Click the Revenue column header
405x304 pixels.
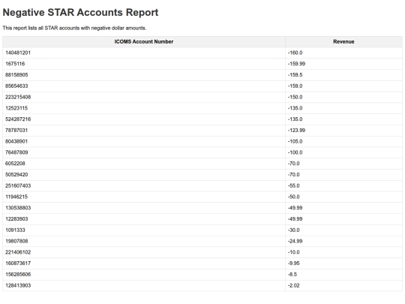(x=343, y=41)
